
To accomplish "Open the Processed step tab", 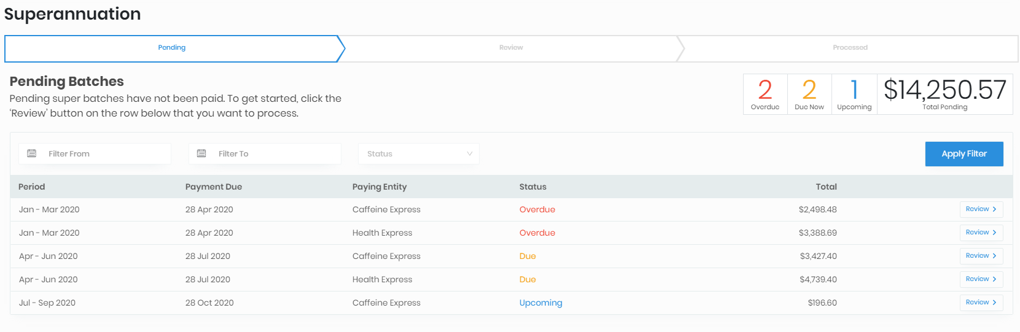I will 850,48.
